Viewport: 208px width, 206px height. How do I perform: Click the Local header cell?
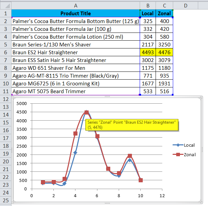[x=148, y=14]
